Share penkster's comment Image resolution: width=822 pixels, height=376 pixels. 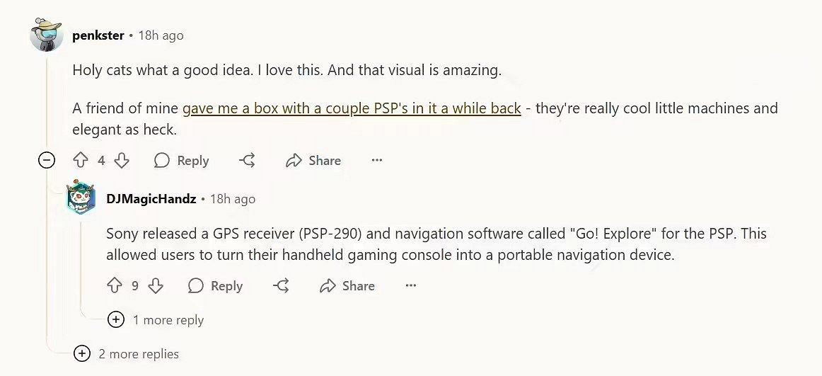[x=313, y=161]
